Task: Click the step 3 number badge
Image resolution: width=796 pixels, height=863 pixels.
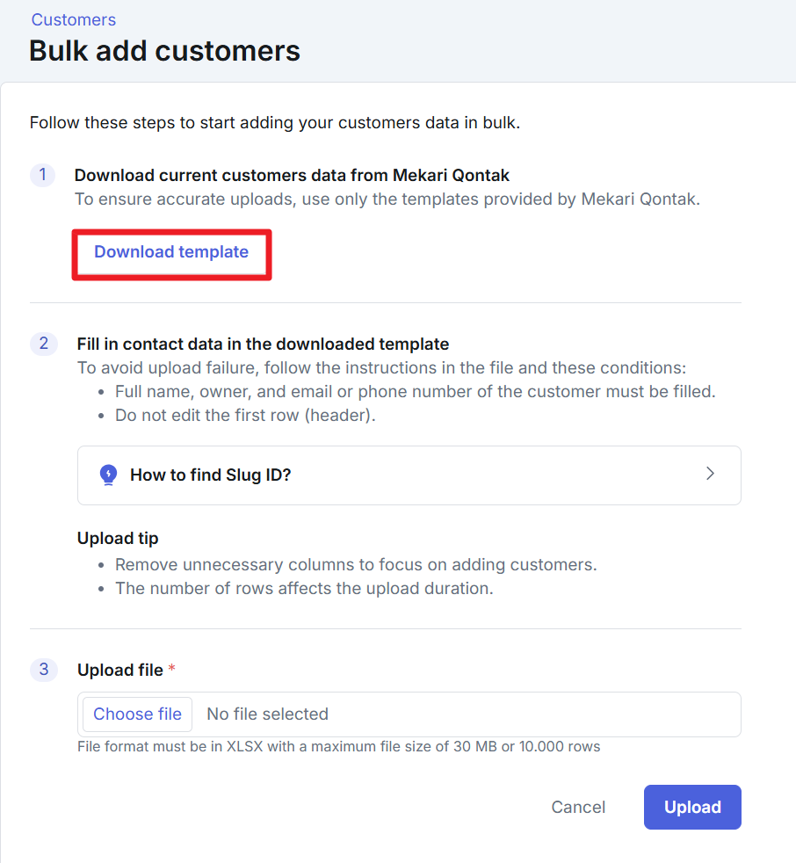Action: point(43,670)
